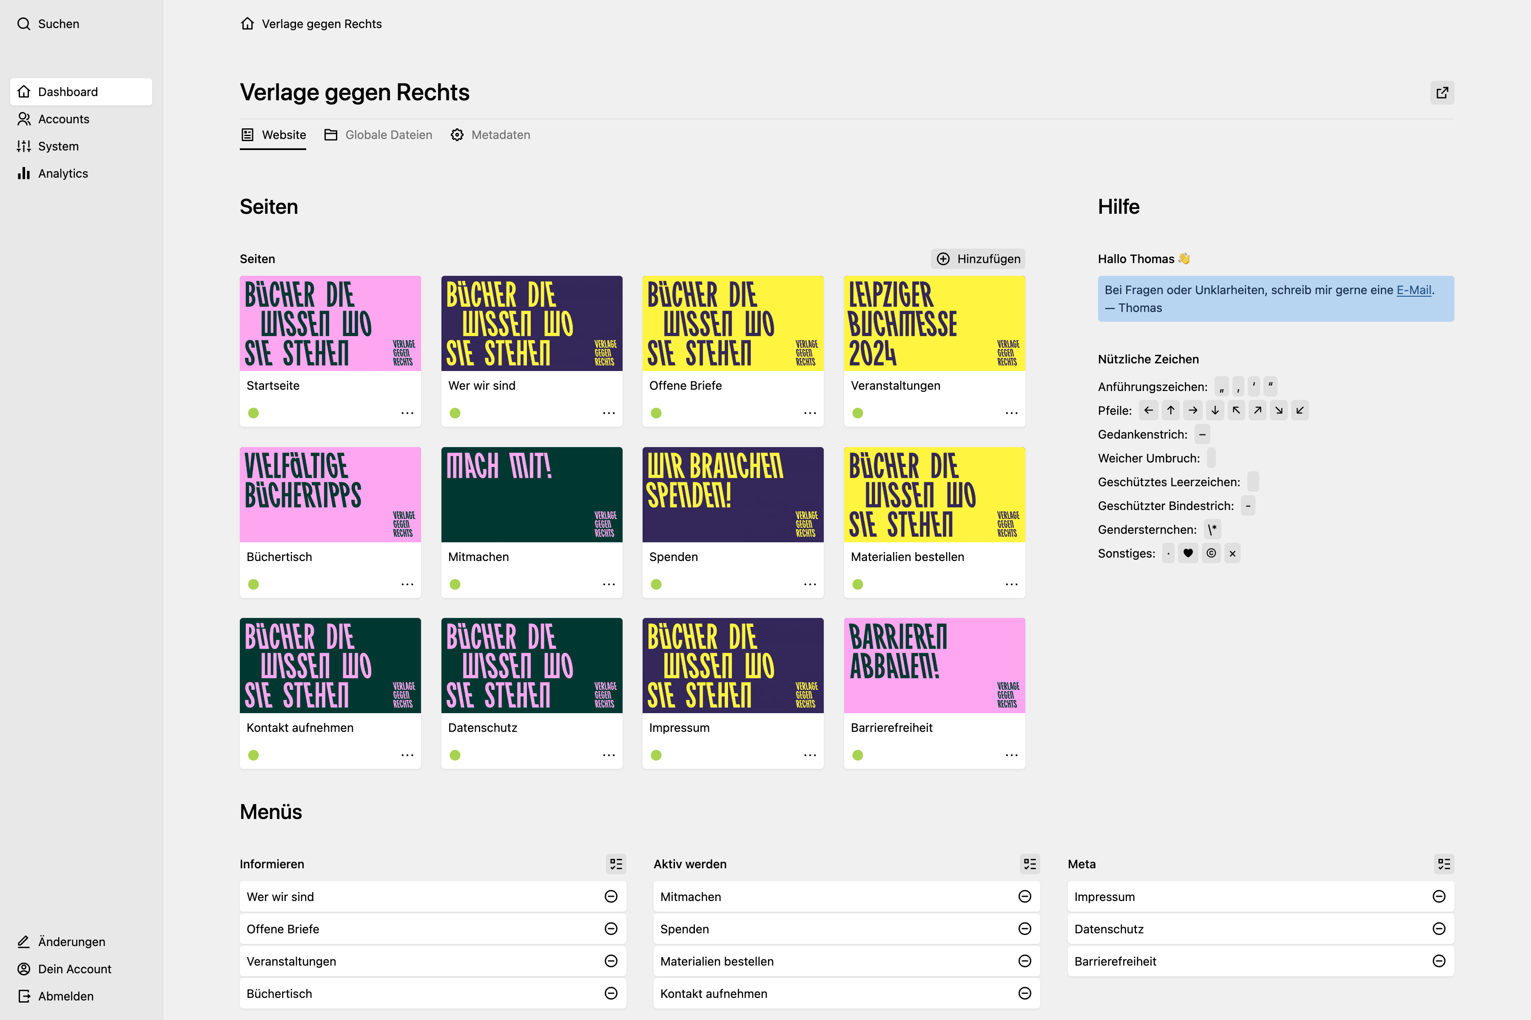Open options menu for Büchertisch card
1531x1020 pixels.
coord(407,584)
